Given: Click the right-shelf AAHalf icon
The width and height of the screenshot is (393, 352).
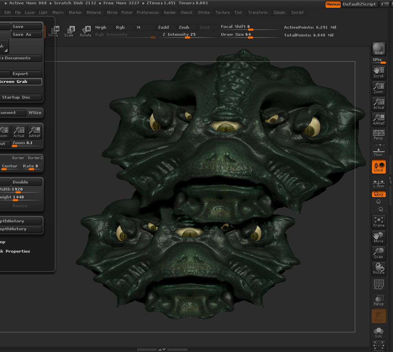Looking at the screenshot, I should [x=378, y=119].
